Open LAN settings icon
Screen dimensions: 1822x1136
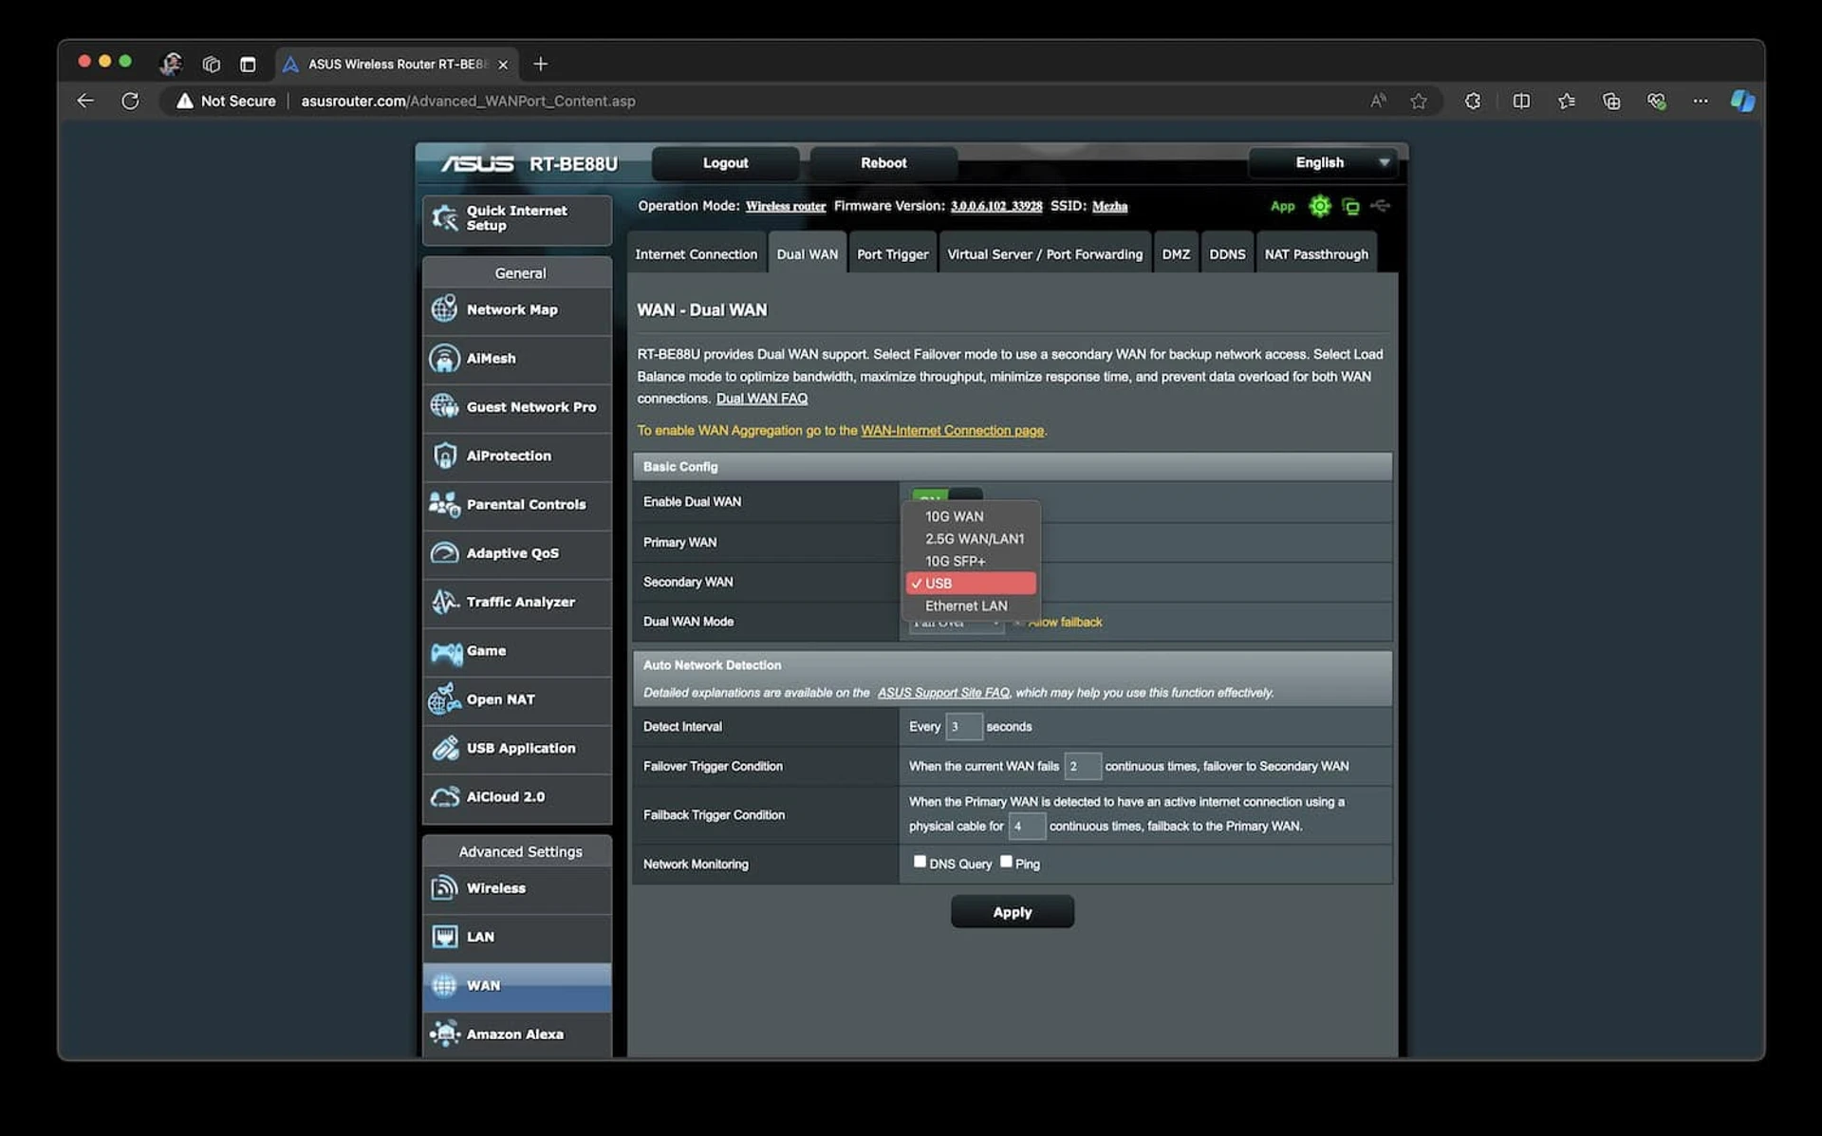(444, 937)
